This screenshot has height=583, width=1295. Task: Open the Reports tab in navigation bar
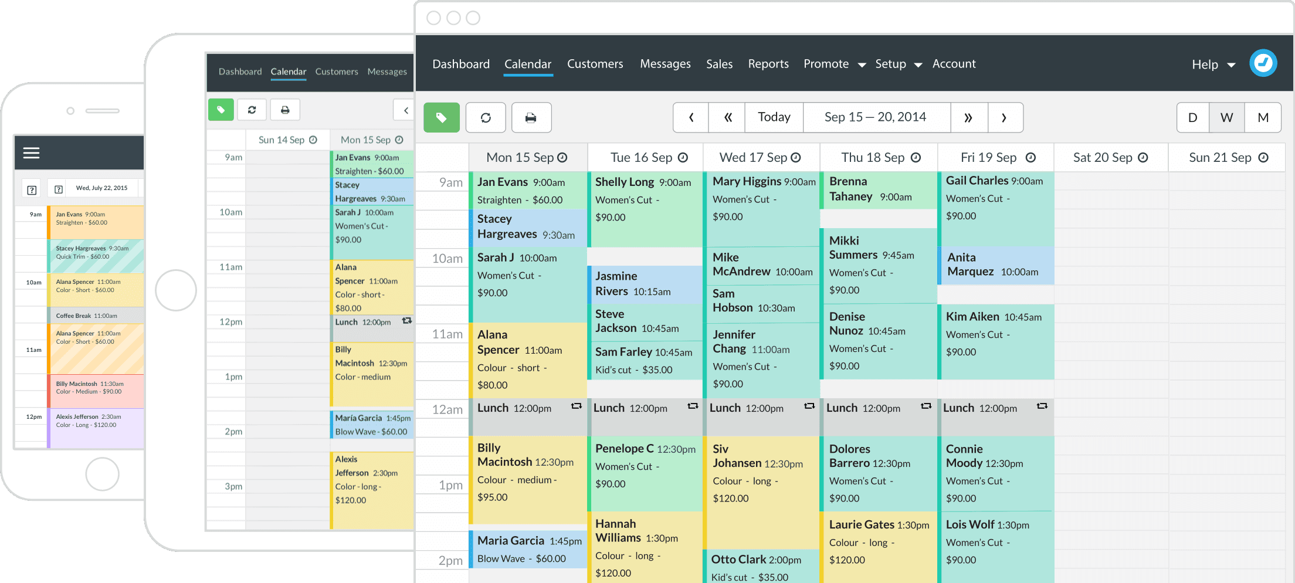(x=768, y=64)
